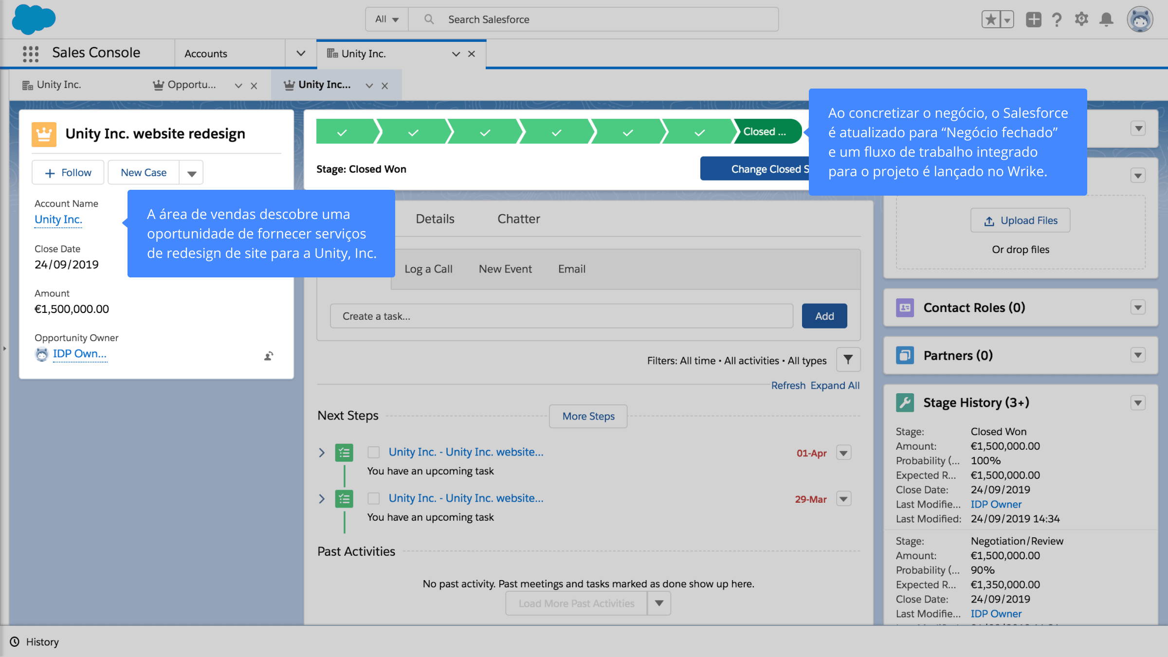Switch to the Details tab
This screenshot has width=1168, height=657.
point(435,219)
